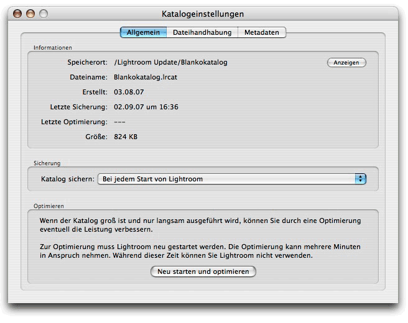Image resolution: width=408 pixels, height=323 pixels.
Task: Click the Dateiname label
Action: [88, 77]
